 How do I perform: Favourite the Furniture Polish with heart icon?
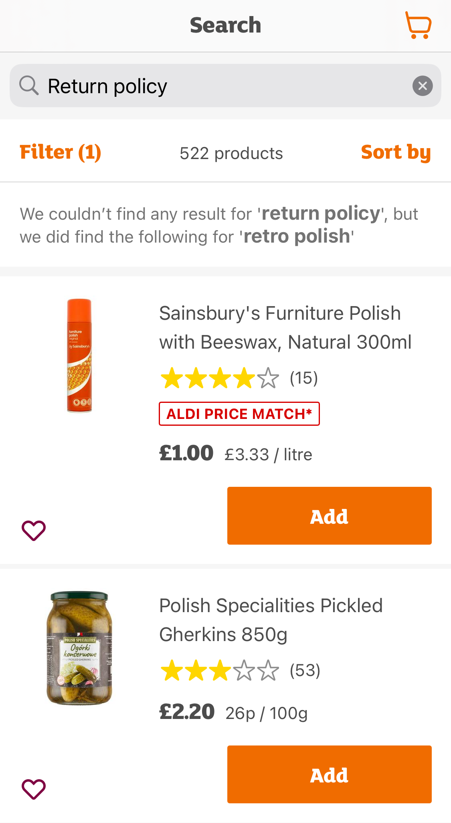(x=34, y=530)
